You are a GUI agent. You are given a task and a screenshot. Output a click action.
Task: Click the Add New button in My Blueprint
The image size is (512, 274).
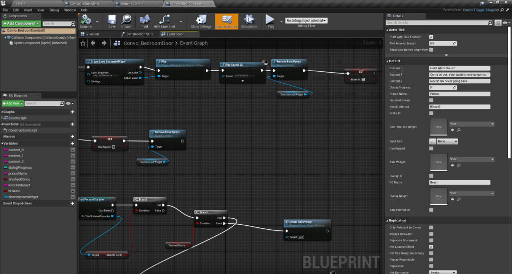point(13,103)
